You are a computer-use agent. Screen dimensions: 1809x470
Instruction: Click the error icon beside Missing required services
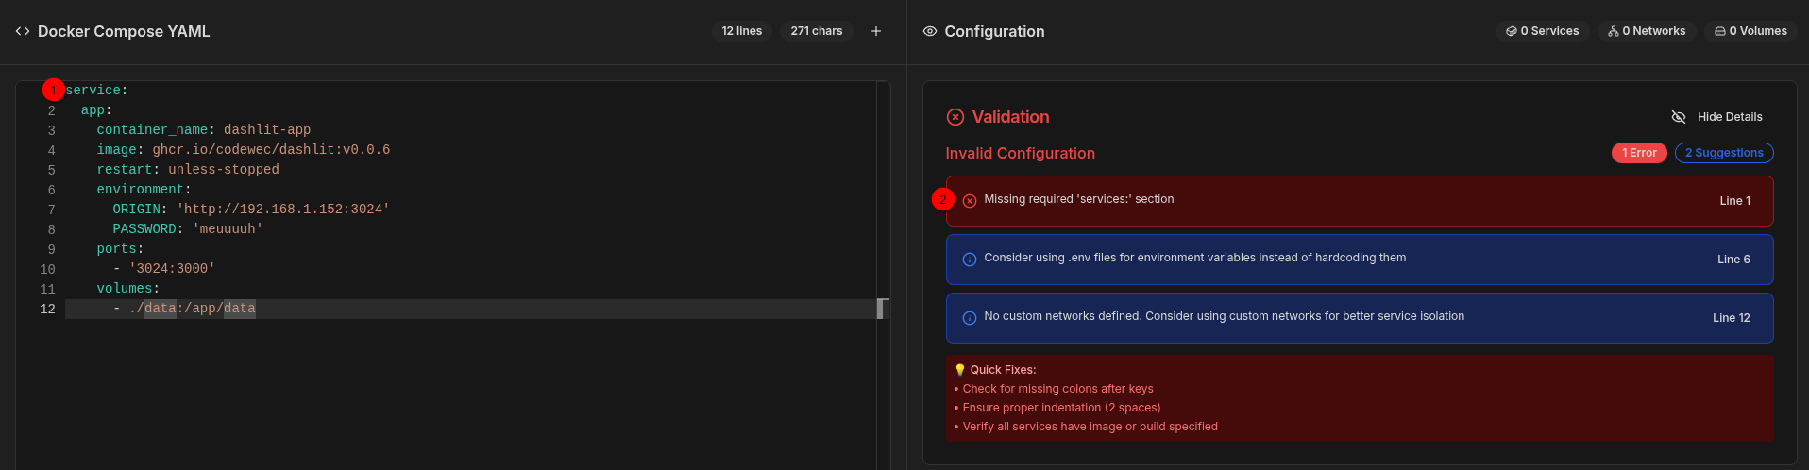coord(970,200)
